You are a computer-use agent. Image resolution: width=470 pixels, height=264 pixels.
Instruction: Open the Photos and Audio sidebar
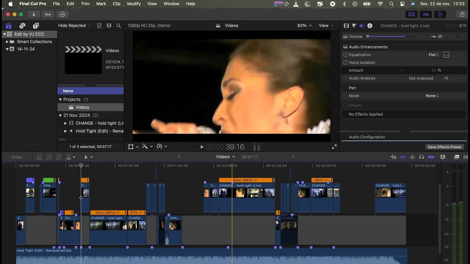tap(22, 26)
